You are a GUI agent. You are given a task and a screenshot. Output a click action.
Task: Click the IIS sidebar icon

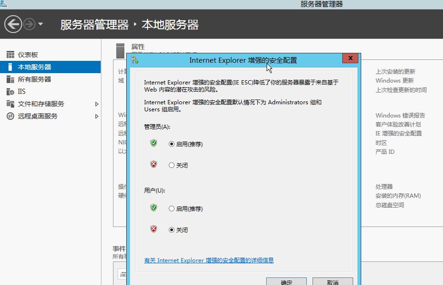tap(10, 92)
